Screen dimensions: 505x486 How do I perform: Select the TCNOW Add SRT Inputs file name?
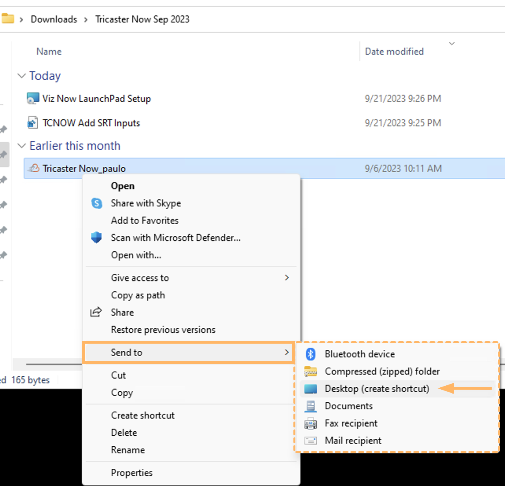pyautogui.click(x=91, y=123)
